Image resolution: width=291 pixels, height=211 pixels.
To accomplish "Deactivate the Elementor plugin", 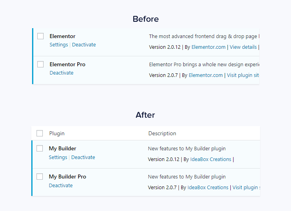I will [84, 45].
